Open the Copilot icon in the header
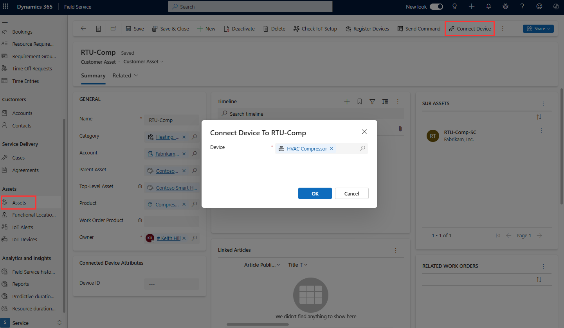 556,7
